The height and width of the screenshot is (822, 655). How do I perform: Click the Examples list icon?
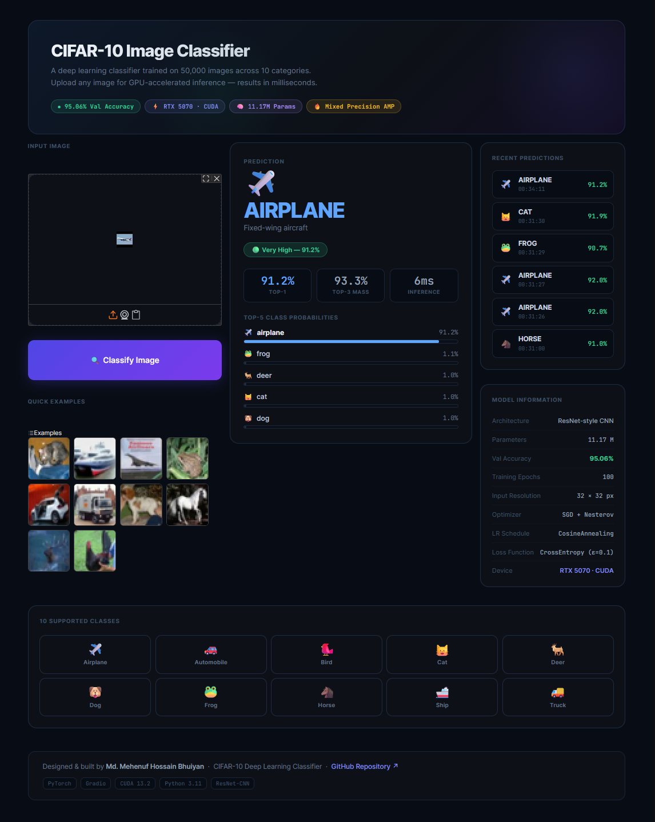pyautogui.click(x=31, y=433)
